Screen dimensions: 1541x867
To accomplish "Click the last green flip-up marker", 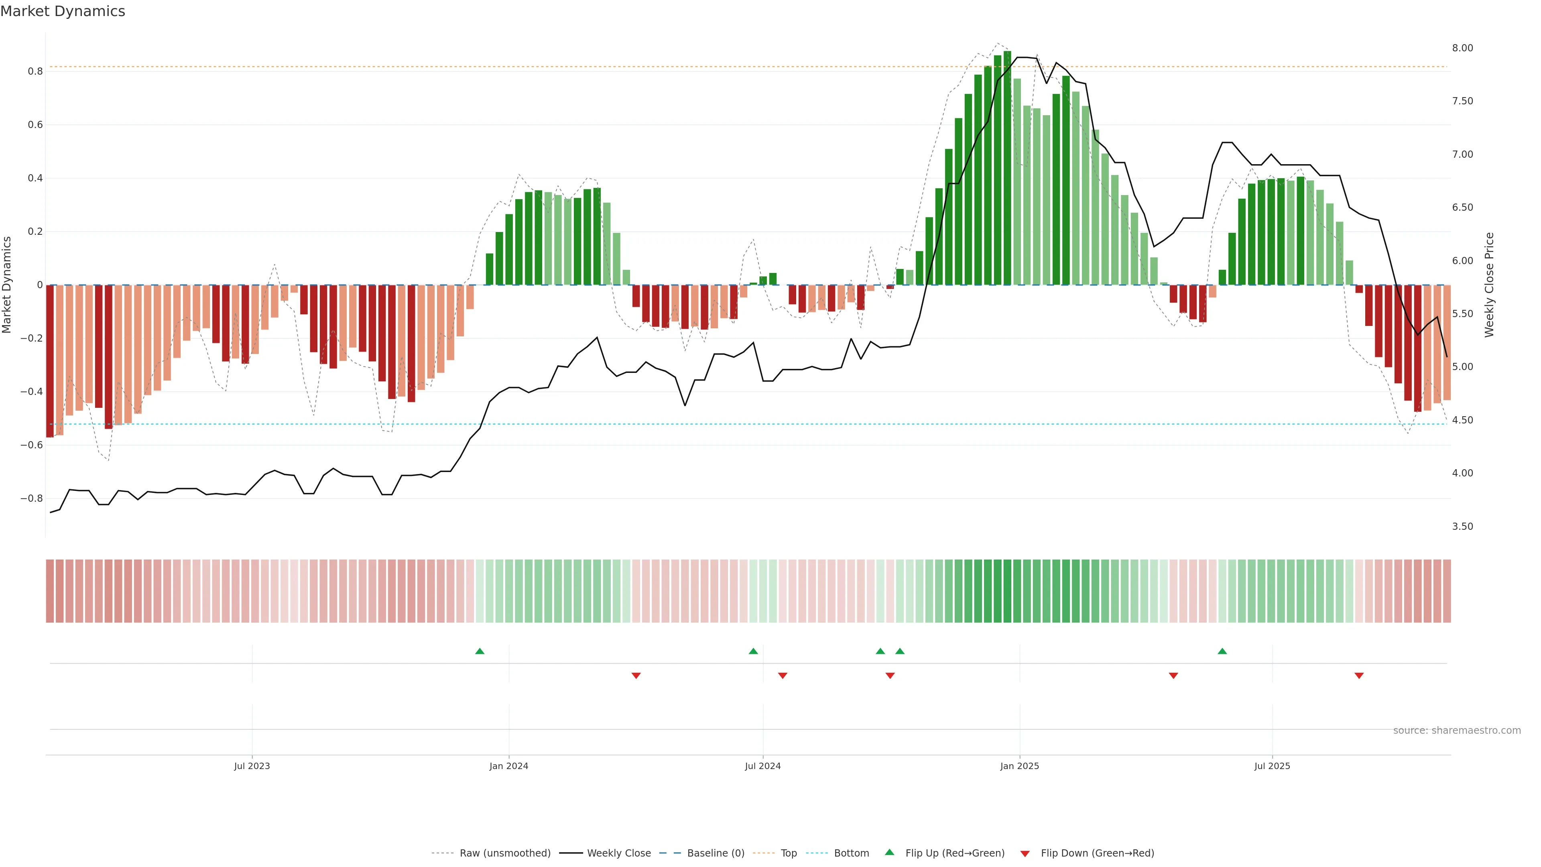I will [1222, 651].
